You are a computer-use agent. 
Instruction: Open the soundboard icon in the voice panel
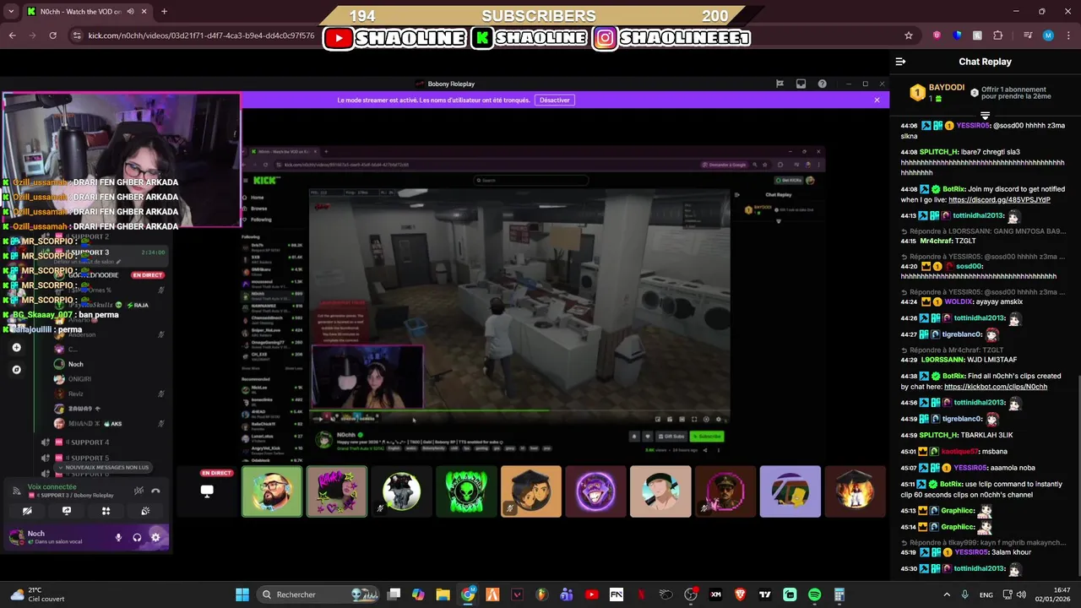145,511
